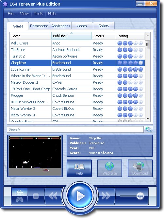Image resolution: width=164 pixels, height=219 pixels.
Task: Click the Action & Shooting genre text
Action: tap(101, 153)
